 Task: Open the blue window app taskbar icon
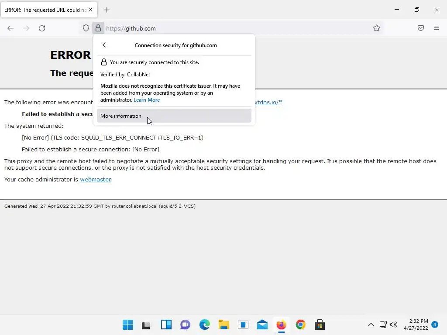pyautogui.click(x=243, y=325)
